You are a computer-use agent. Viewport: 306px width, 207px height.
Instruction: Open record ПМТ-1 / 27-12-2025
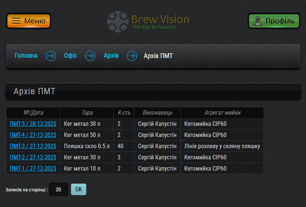[33, 168]
